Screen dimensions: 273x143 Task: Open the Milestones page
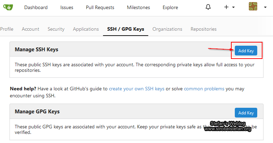(x=138, y=7)
